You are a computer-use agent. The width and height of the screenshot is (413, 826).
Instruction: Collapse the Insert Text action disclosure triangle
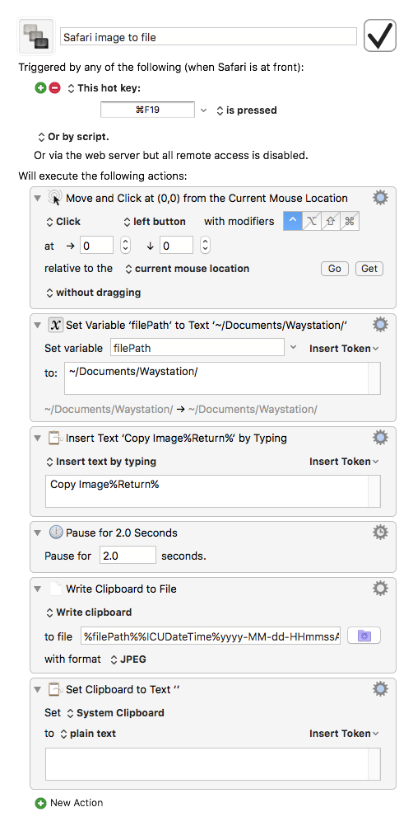[x=37, y=439]
